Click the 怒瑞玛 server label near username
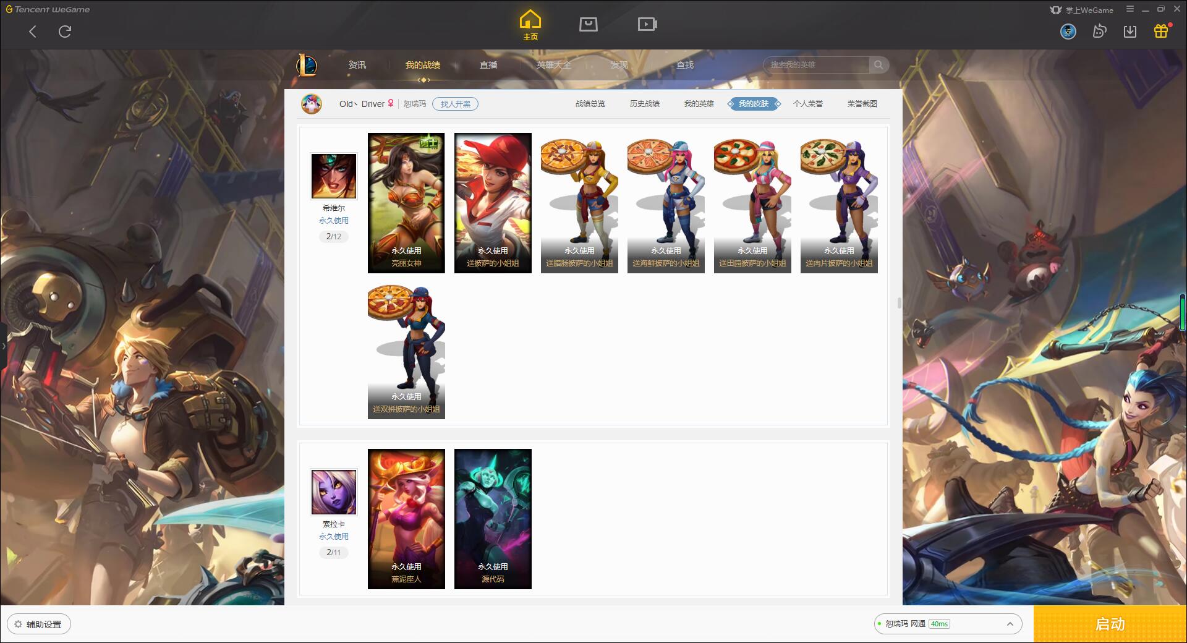1187x643 pixels. (x=415, y=104)
